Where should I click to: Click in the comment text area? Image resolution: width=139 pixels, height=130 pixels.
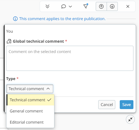point(70,58)
